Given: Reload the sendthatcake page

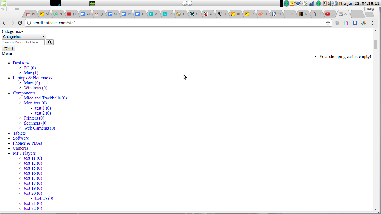Looking at the screenshot, I should 20,23.
